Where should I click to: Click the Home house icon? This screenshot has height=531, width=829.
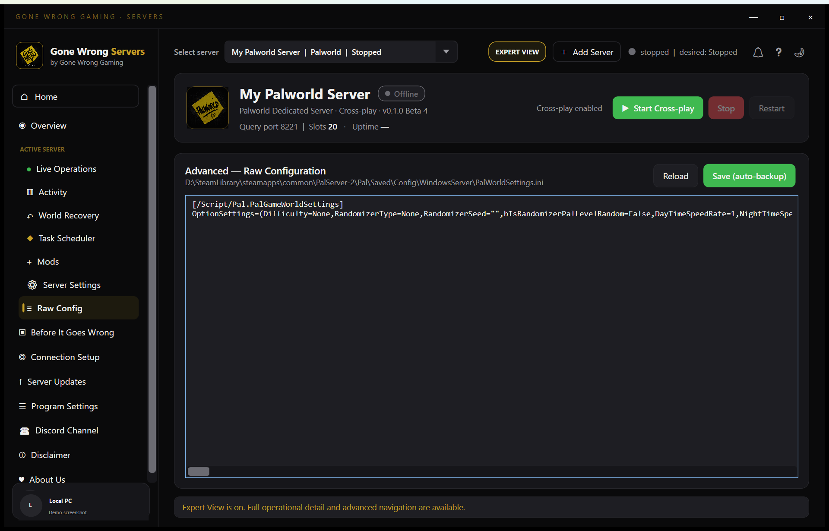[25, 97]
